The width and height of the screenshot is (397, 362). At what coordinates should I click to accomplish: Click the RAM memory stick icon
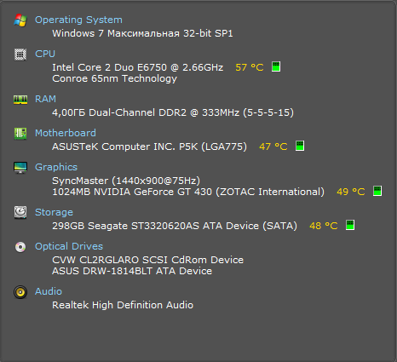click(x=20, y=100)
